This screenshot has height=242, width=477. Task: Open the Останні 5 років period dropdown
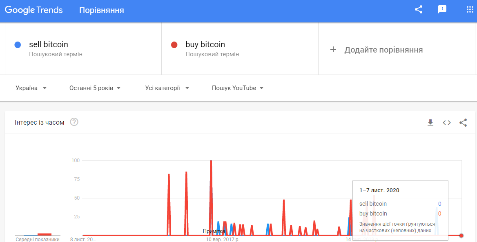[x=95, y=88]
